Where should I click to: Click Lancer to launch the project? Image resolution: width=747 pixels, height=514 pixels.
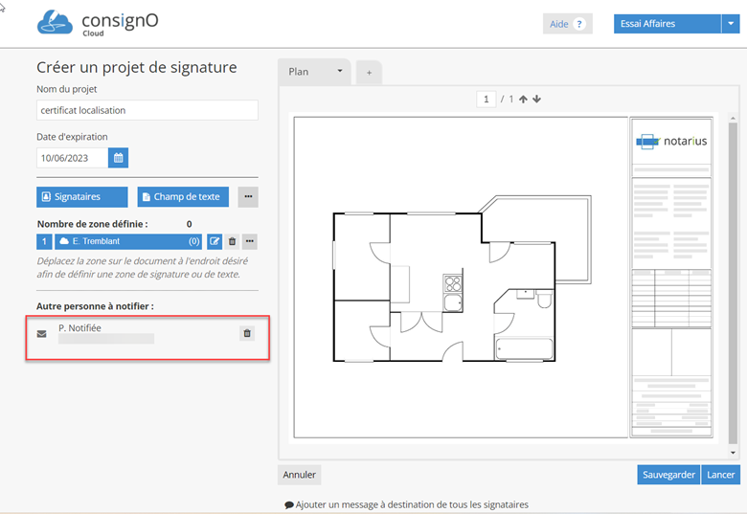click(x=720, y=475)
